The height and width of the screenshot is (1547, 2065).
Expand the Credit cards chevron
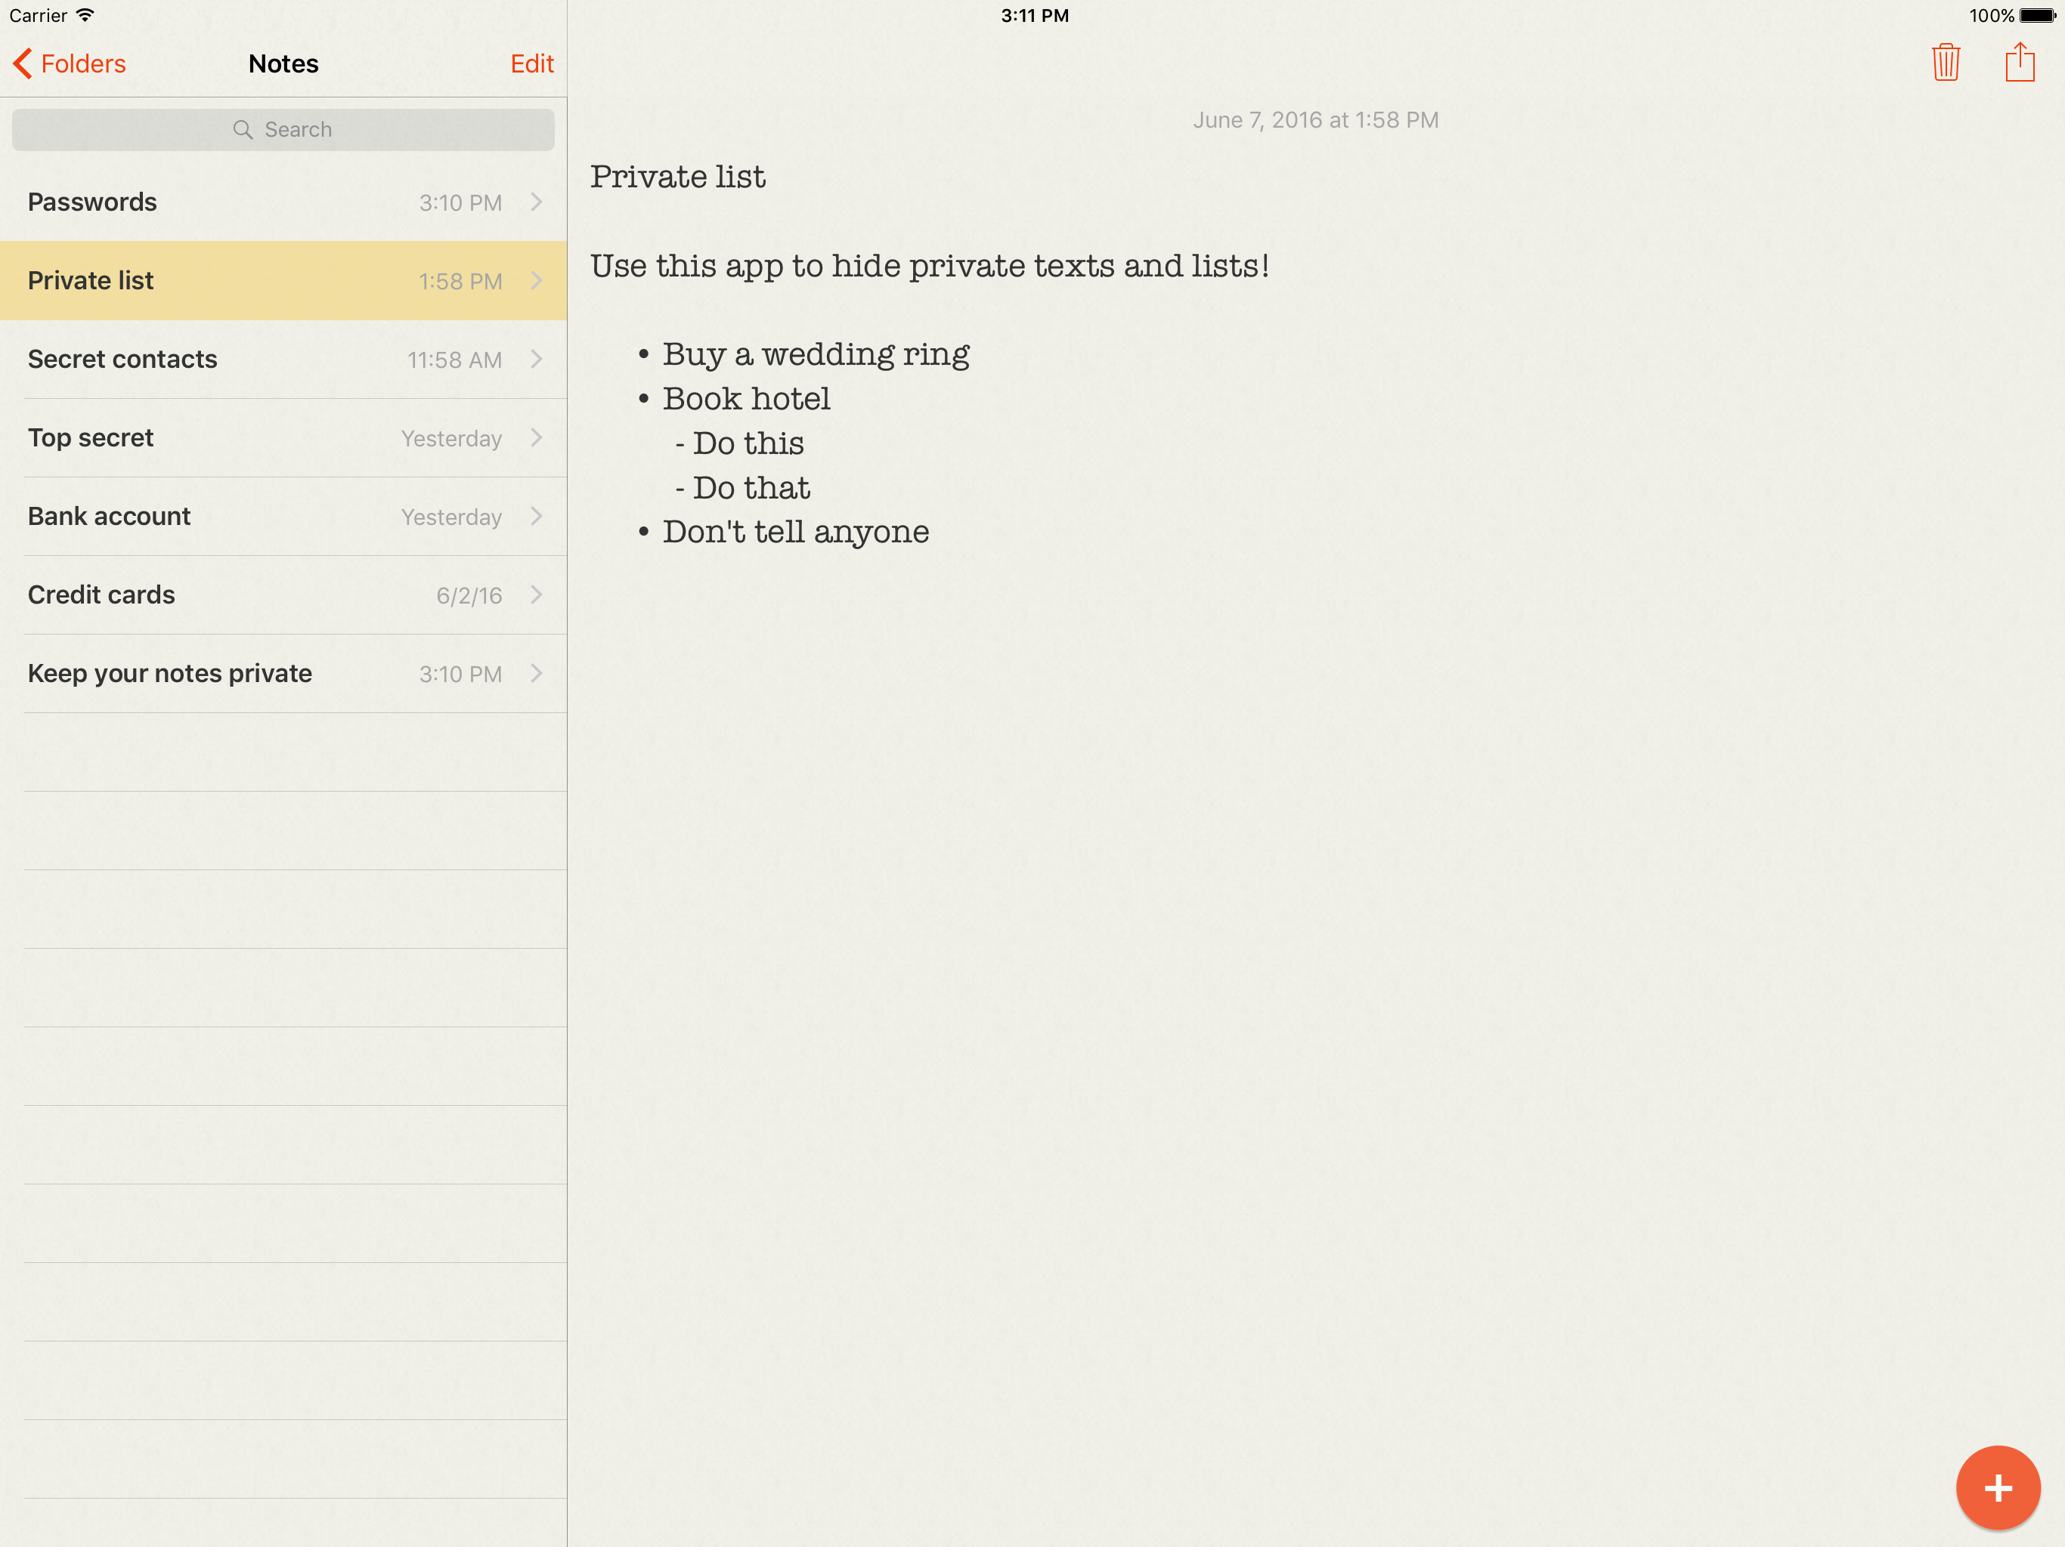point(537,595)
